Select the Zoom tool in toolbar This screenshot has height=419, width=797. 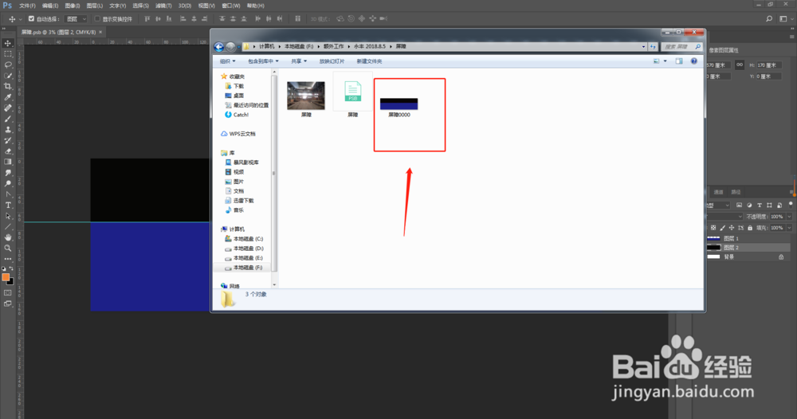click(8, 249)
